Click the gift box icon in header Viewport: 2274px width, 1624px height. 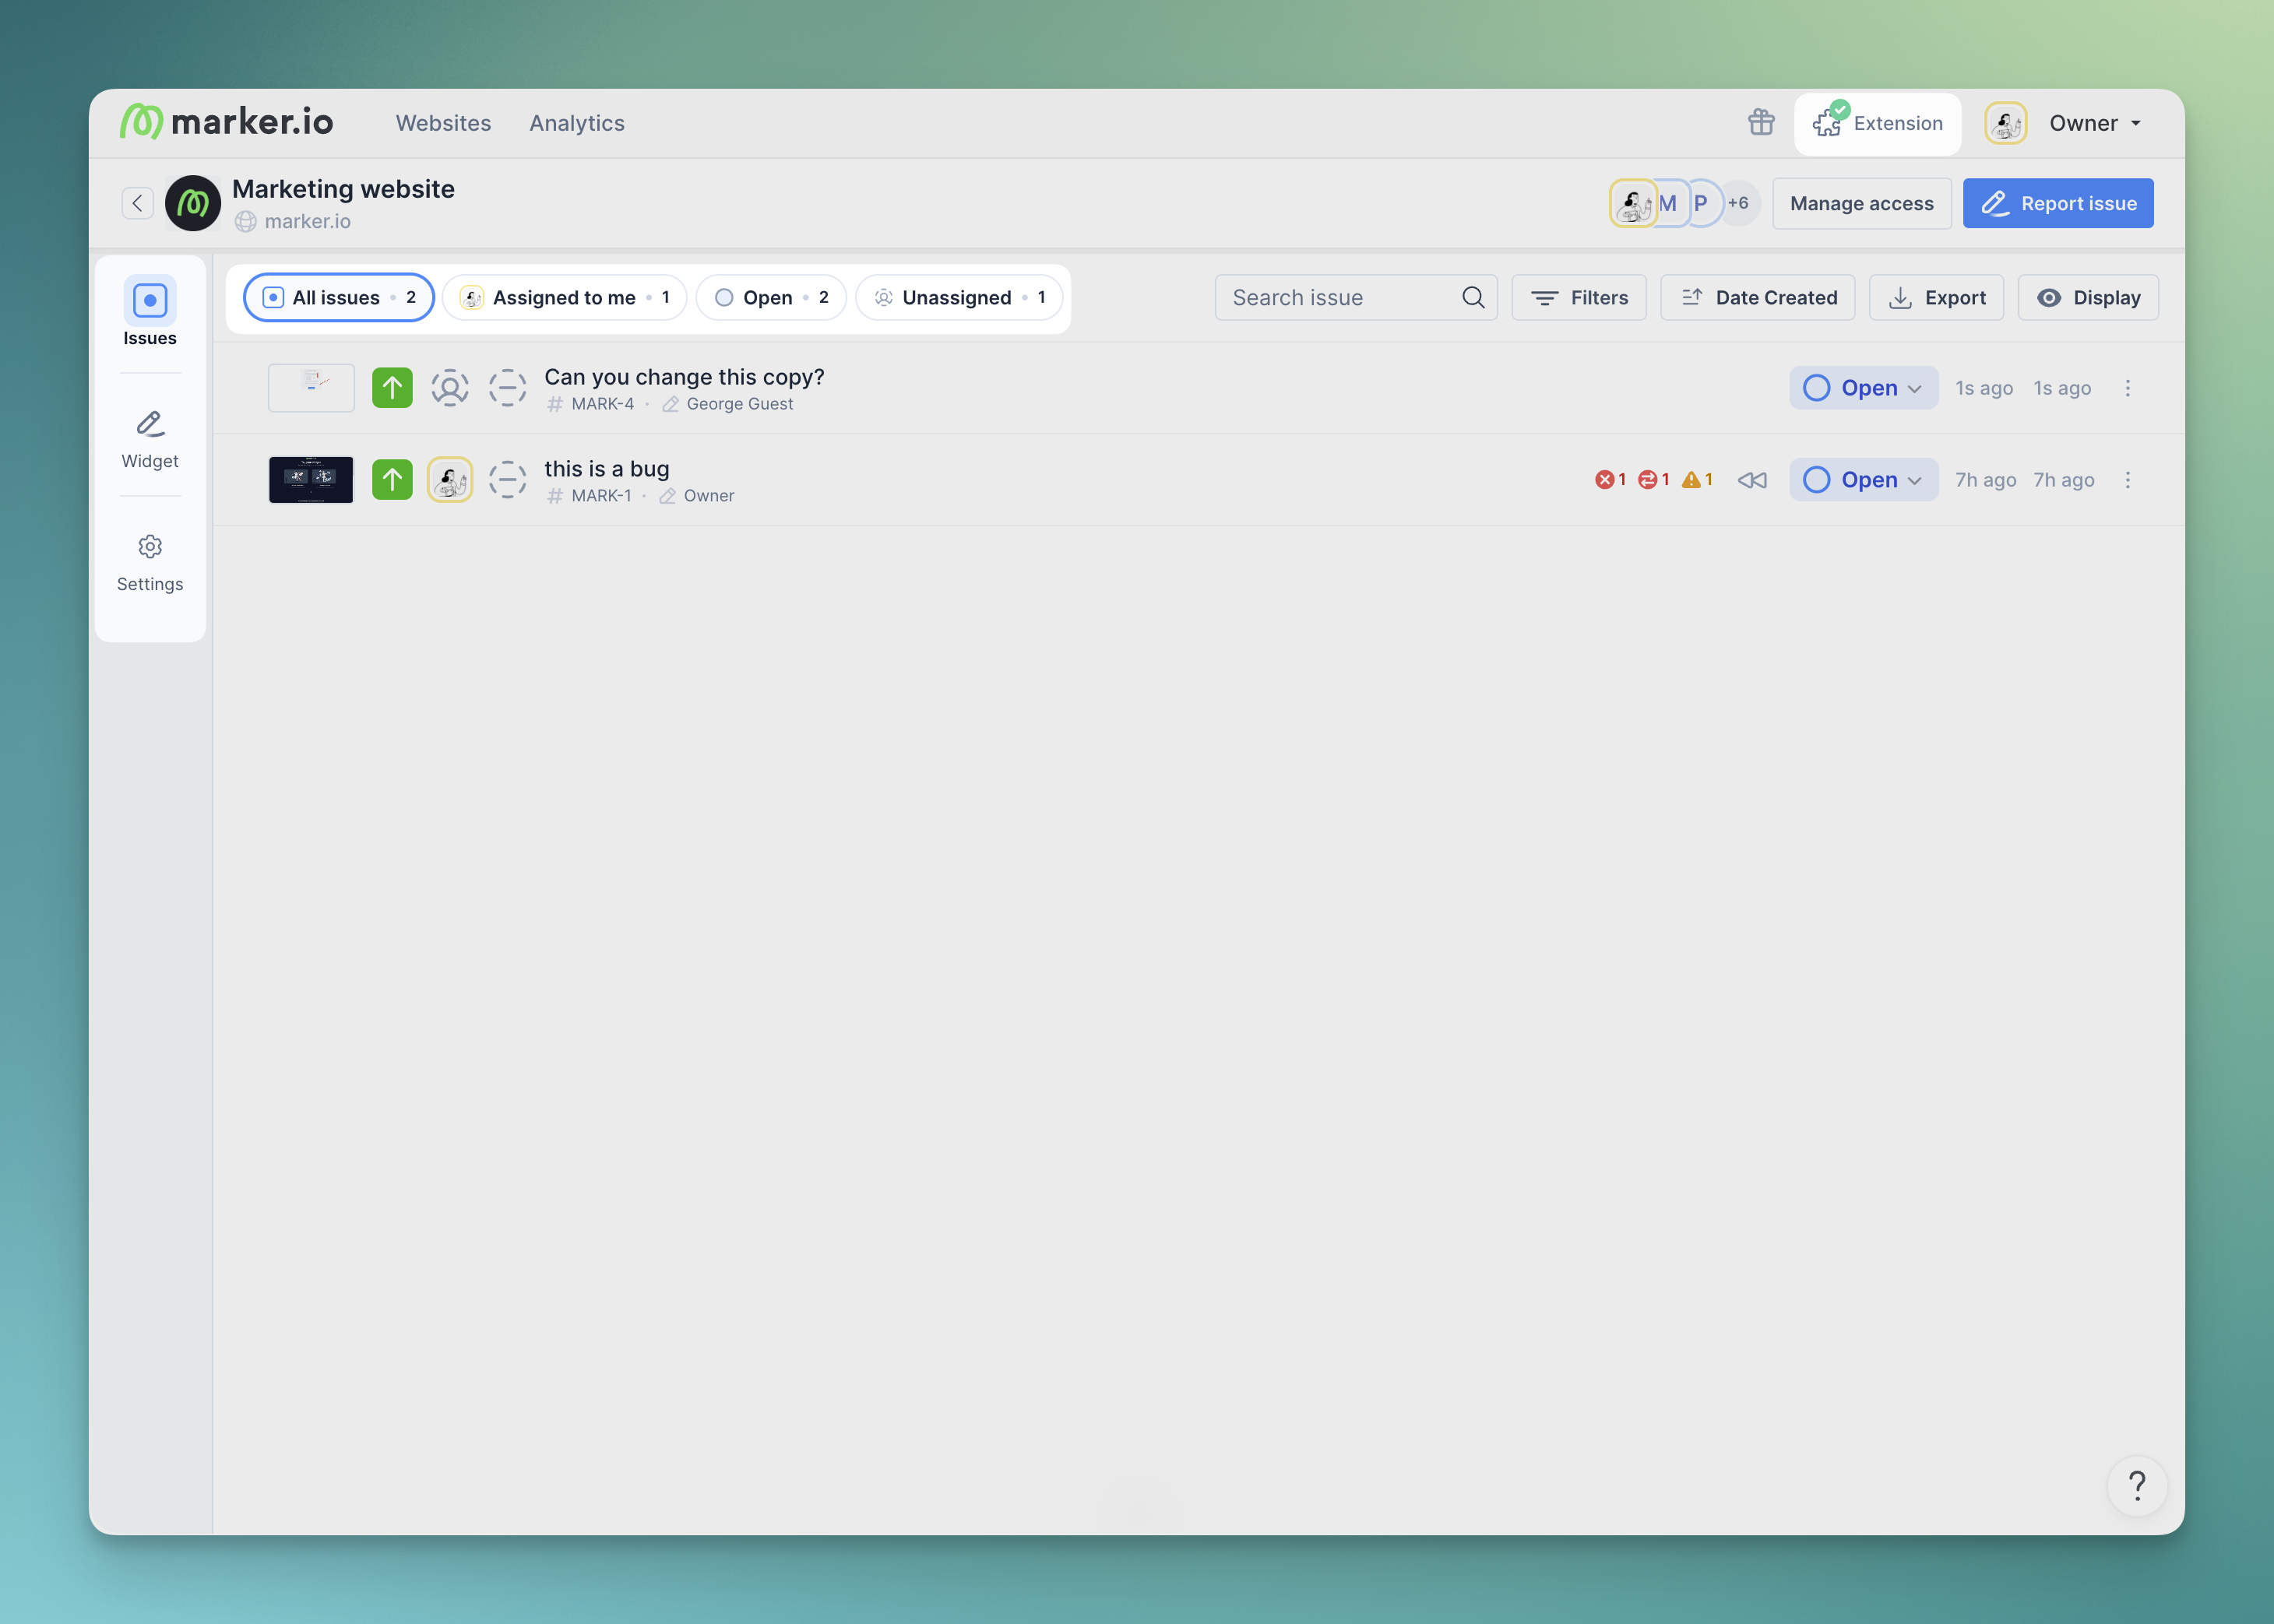[x=1761, y=122]
